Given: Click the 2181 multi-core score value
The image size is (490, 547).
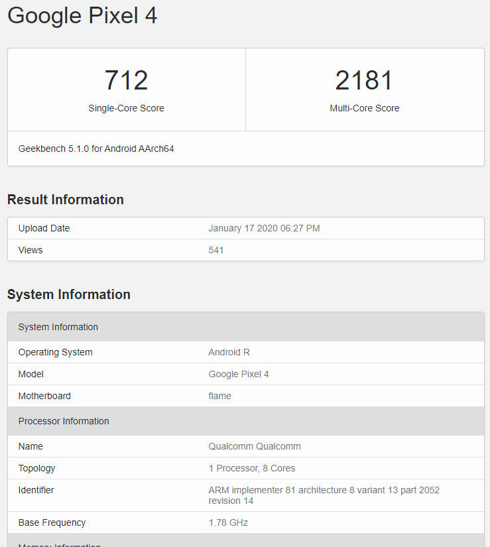Looking at the screenshot, I should pyautogui.click(x=365, y=80).
